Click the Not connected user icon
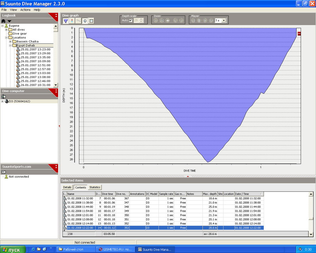This screenshot has width=316, height=253. coord(6,177)
